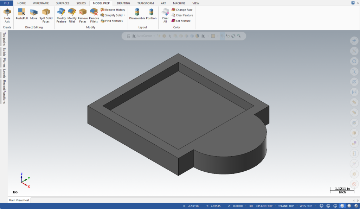360x209 pixels.
Task: Click the viewsheet scroll right arrow
Action: 358,201
